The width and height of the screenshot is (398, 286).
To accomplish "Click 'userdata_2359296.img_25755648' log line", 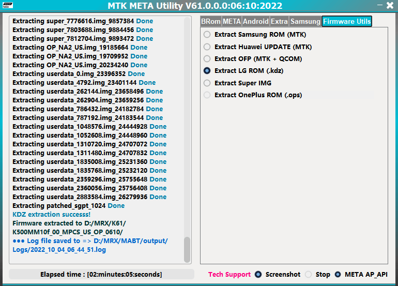I will coord(89,179).
